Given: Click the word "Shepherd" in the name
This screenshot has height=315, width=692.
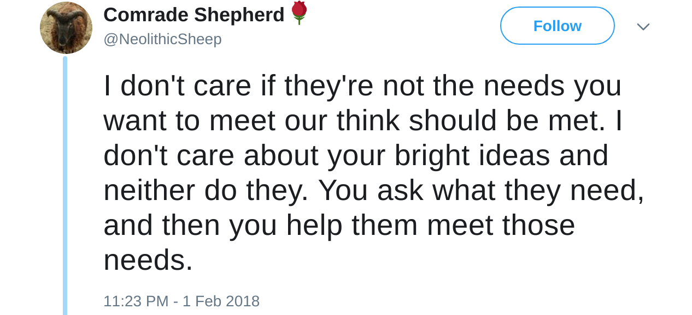Looking at the screenshot, I should [x=239, y=15].
